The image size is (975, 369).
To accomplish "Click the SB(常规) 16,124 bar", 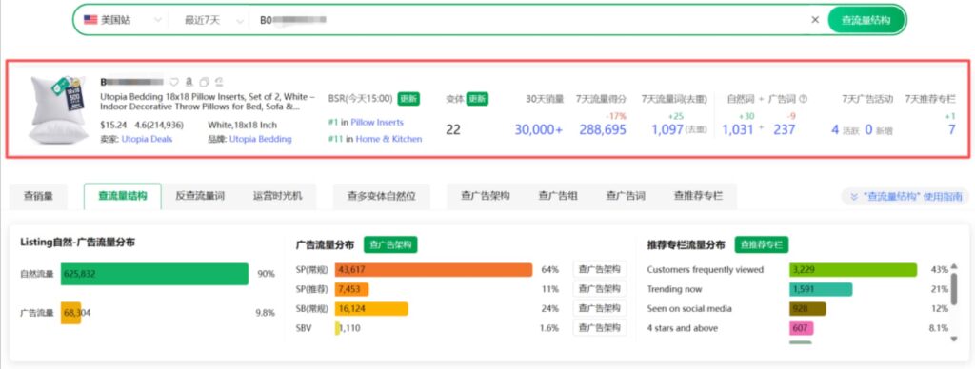I will point(371,309).
